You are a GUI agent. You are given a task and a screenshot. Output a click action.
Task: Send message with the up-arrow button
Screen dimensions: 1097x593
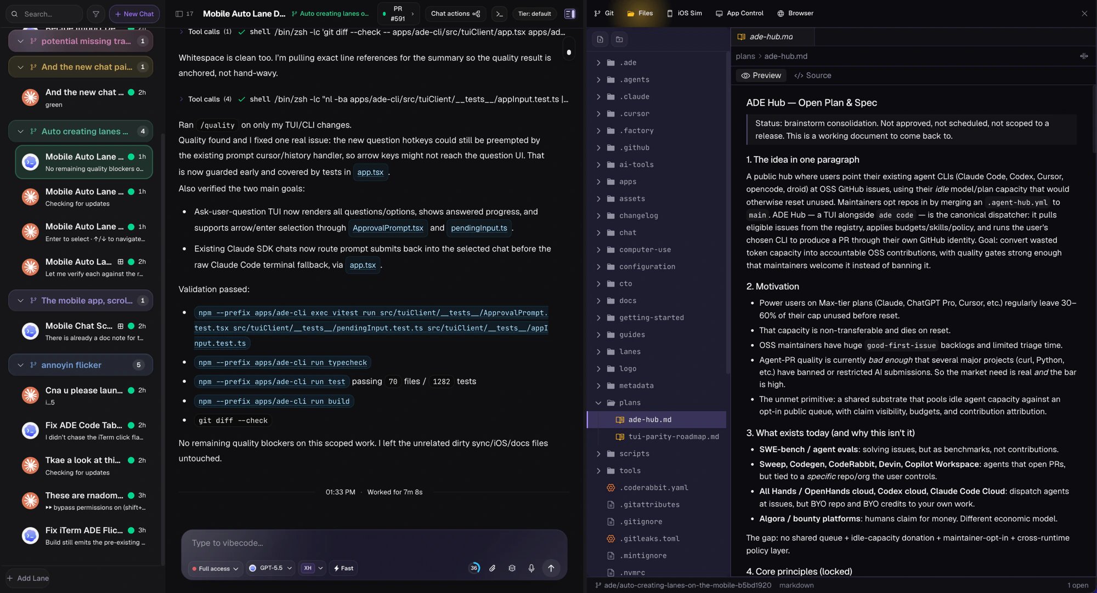click(551, 568)
